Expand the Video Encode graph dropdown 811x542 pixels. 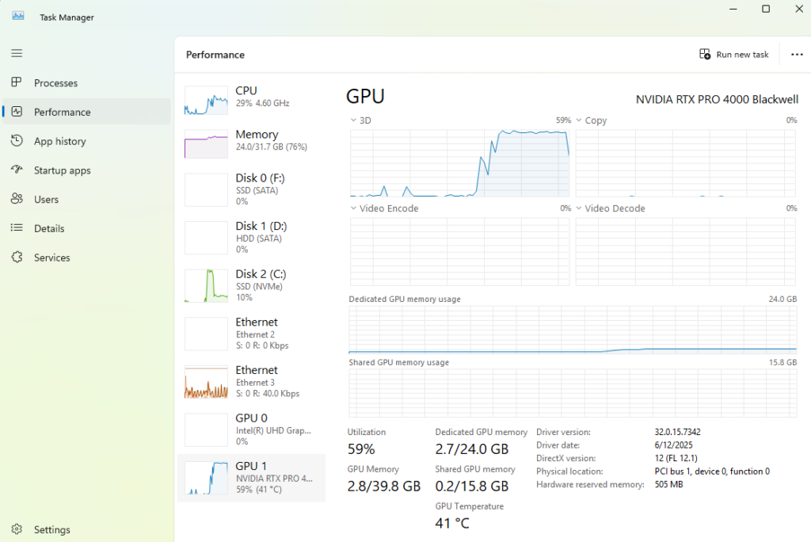click(x=354, y=208)
